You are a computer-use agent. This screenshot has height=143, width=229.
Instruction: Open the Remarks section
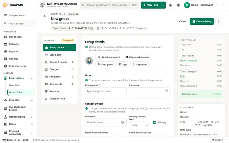click(59, 91)
